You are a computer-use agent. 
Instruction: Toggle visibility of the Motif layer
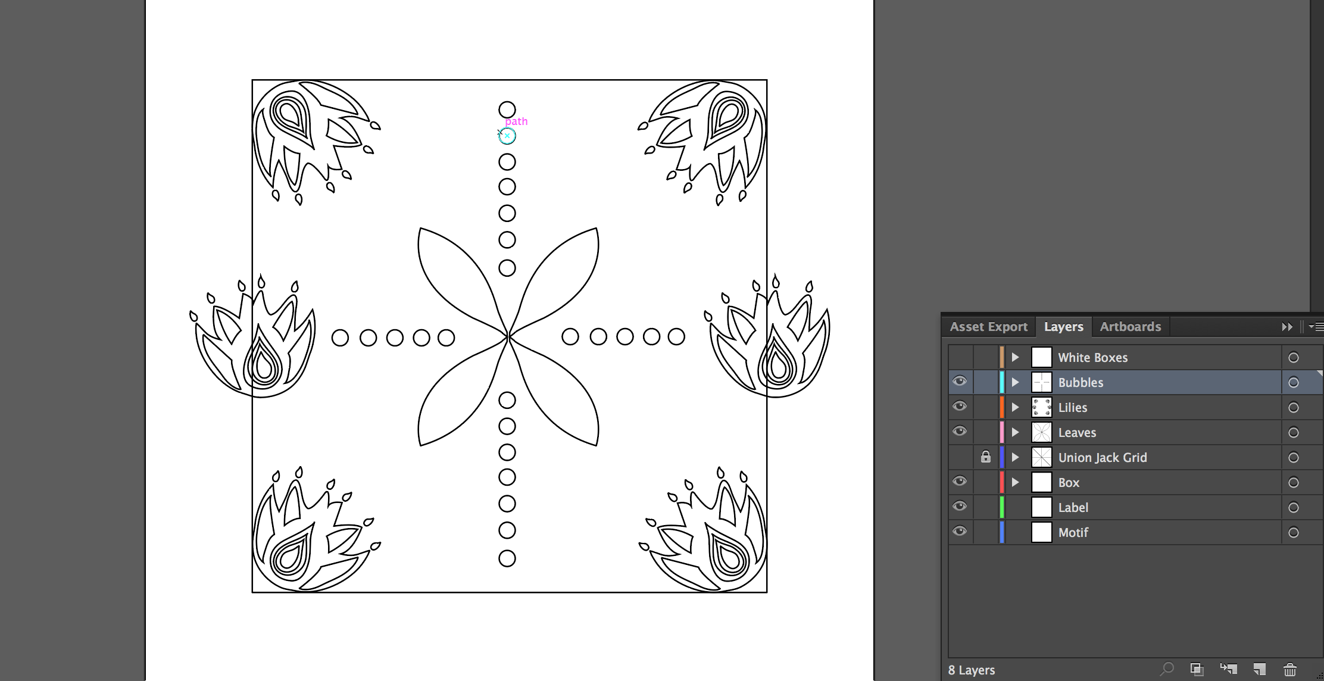pos(960,532)
